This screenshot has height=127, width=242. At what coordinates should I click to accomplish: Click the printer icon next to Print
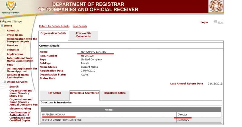(x=215, y=22)
